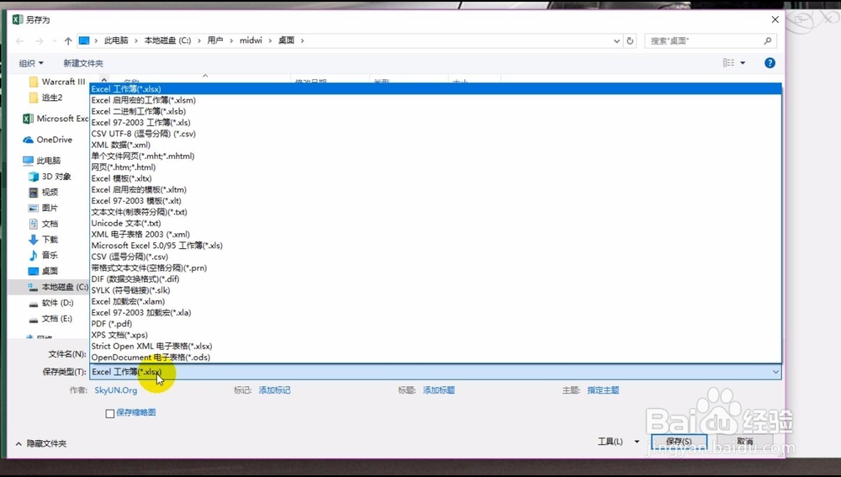Choose DIF (数据交换格式)(*.dif)
Viewport: 841px width, 477px height.
click(x=435, y=279)
